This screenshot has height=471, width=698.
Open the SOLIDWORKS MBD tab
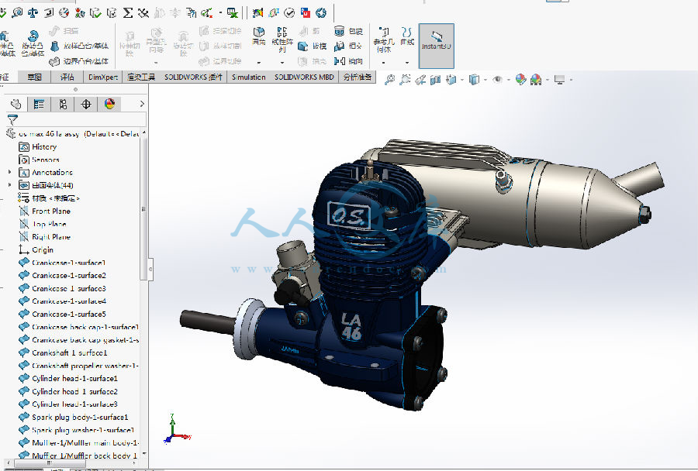304,77
